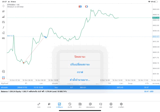Sort positions by กำไร (profit) column header
This screenshot has height=112, width=160.
click(147, 83)
